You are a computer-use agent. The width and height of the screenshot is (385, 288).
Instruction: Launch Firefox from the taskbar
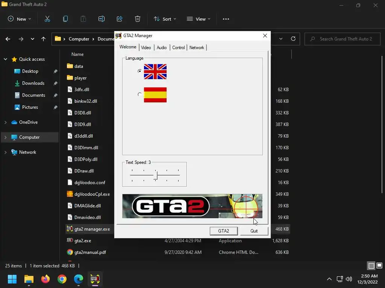coord(45,279)
